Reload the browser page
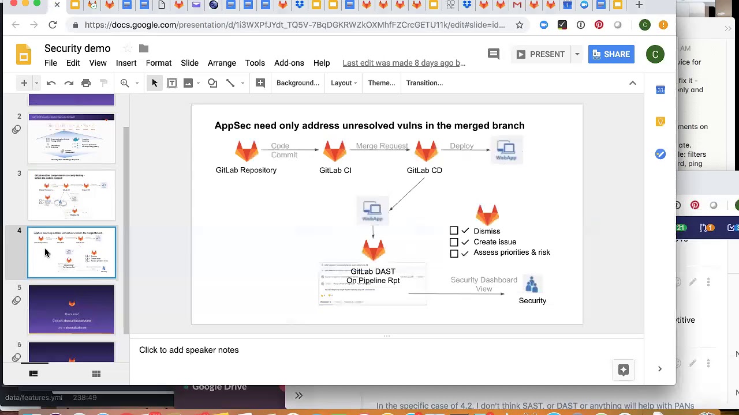Screen dimensions: 739x415 click(53, 25)
